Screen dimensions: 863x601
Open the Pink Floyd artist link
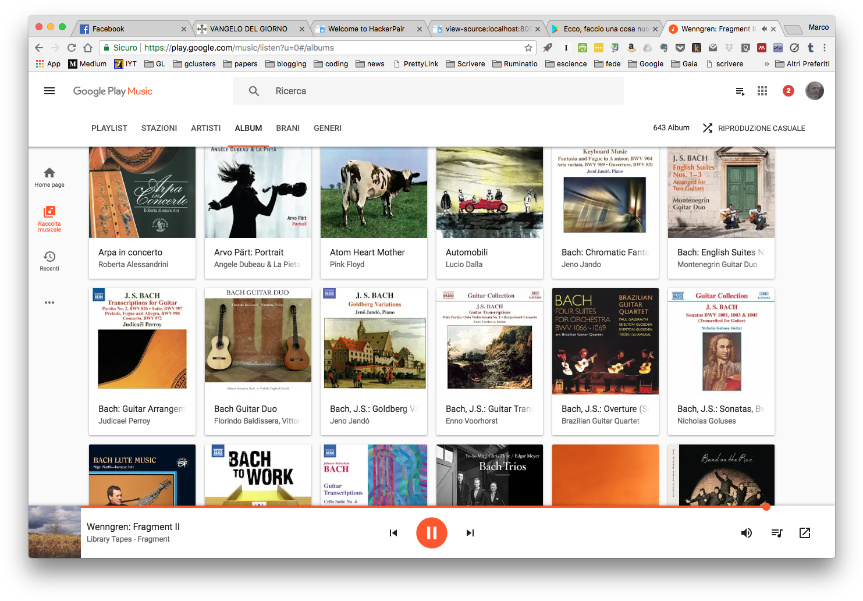(x=347, y=265)
